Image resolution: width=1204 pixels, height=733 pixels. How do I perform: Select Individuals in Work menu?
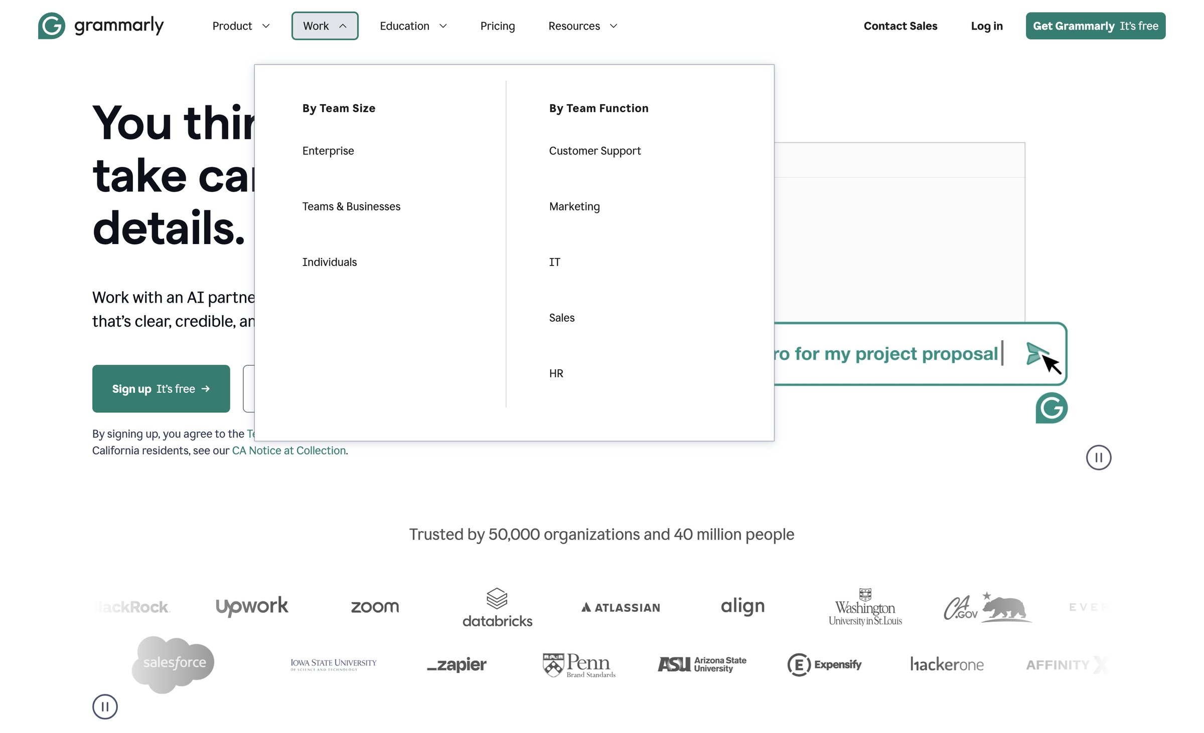click(329, 262)
